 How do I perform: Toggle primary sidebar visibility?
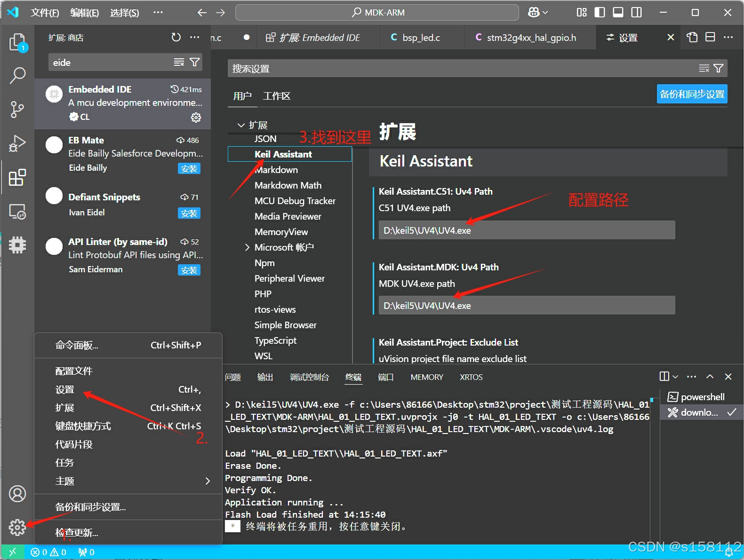600,13
